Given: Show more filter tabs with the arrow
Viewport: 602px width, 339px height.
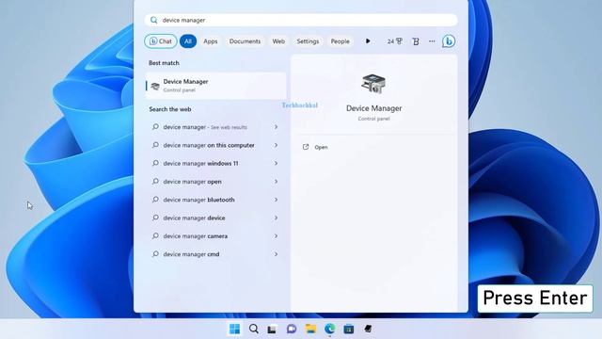Looking at the screenshot, I should [368, 41].
